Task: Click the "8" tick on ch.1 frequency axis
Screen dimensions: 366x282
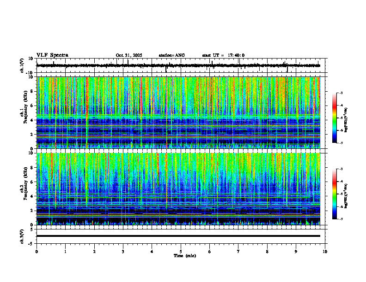Action: (32, 91)
